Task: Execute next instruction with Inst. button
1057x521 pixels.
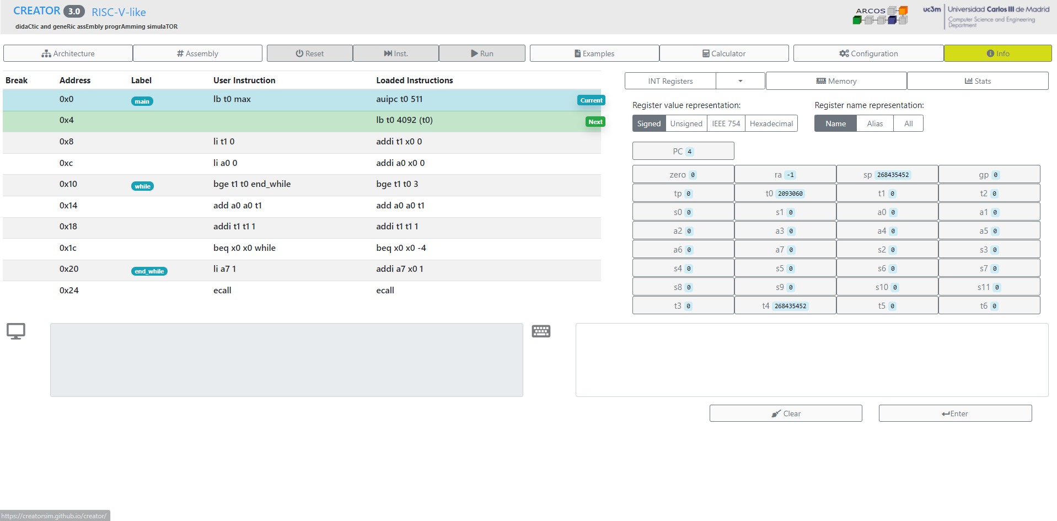Action: 396,53
